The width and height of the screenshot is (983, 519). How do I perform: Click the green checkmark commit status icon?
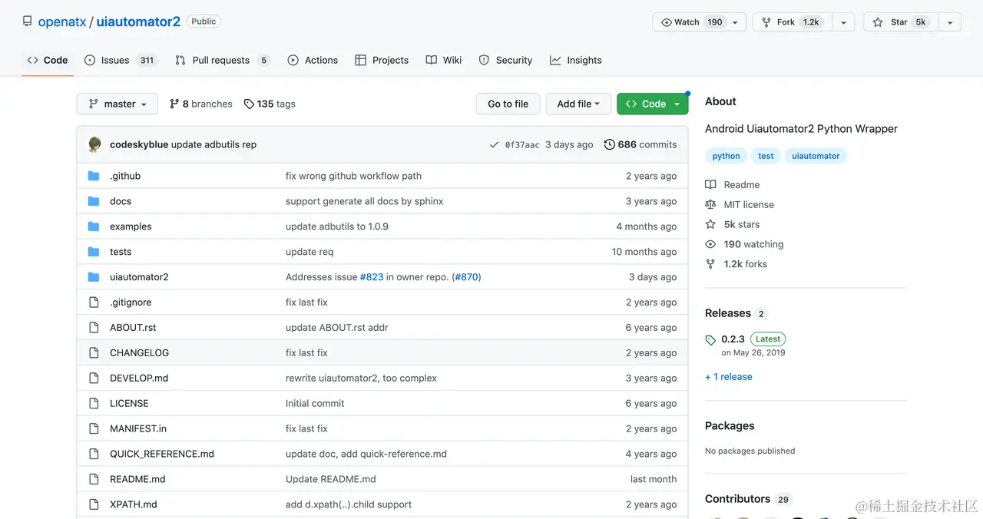coord(494,144)
